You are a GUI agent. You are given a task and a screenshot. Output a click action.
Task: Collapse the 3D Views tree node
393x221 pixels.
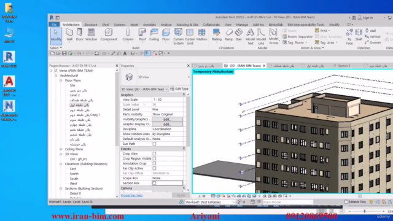pyautogui.click(x=61, y=154)
